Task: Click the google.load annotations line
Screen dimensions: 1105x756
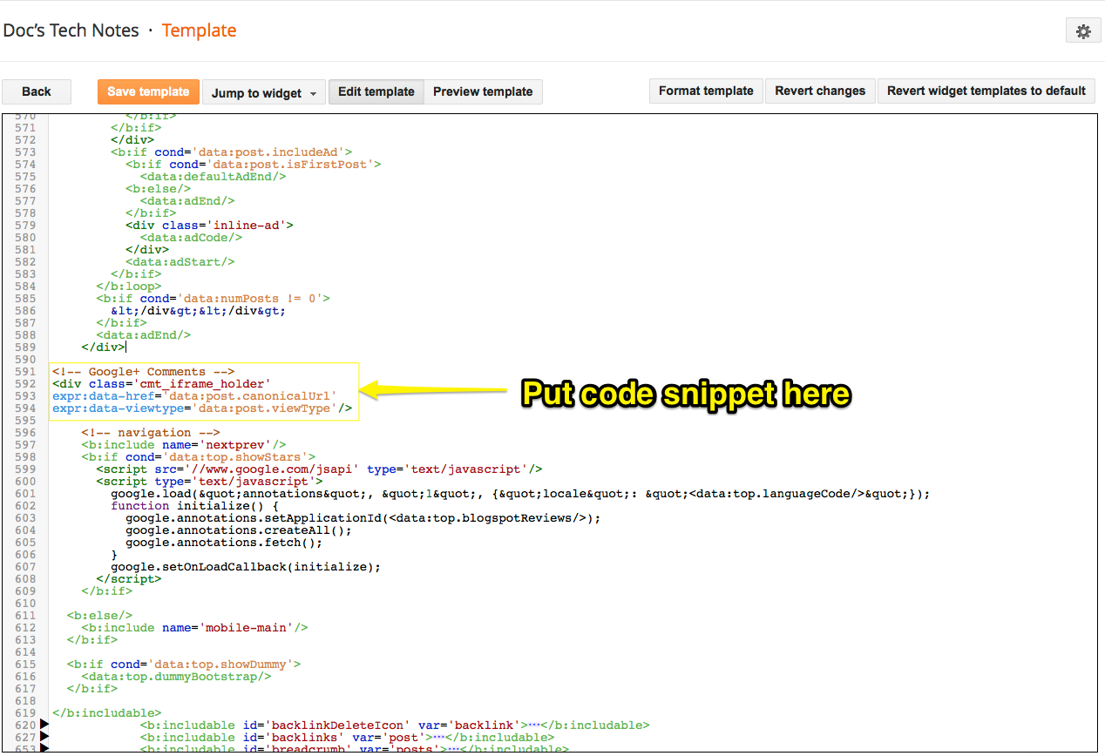Action: (520, 493)
